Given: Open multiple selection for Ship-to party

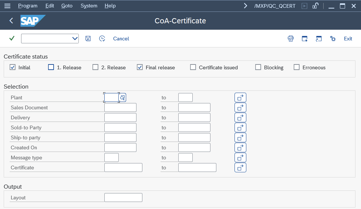Looking at the screenshot, I should tap(240, 138).
